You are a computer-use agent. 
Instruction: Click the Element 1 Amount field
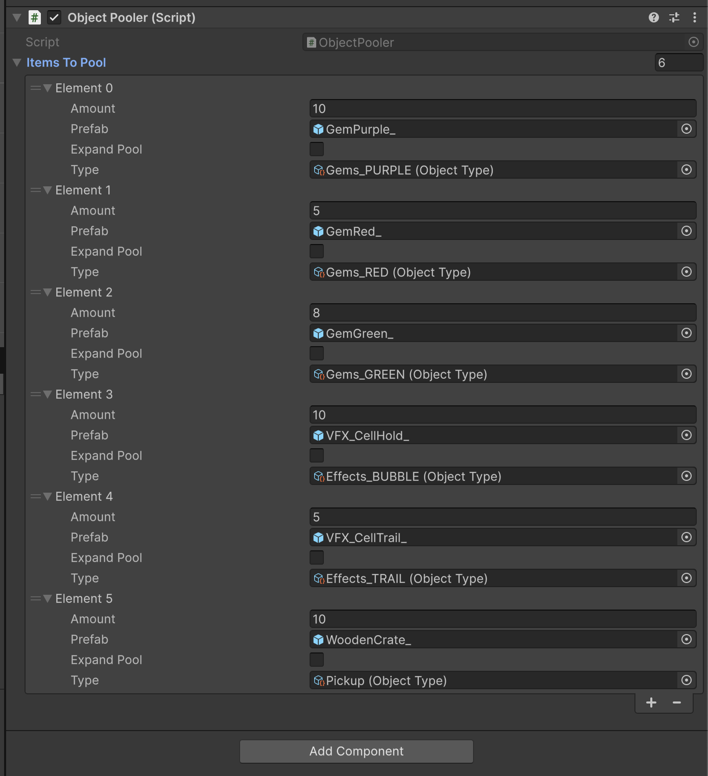(503, 210)
